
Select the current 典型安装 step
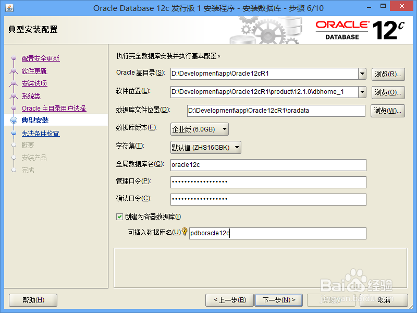35,121
